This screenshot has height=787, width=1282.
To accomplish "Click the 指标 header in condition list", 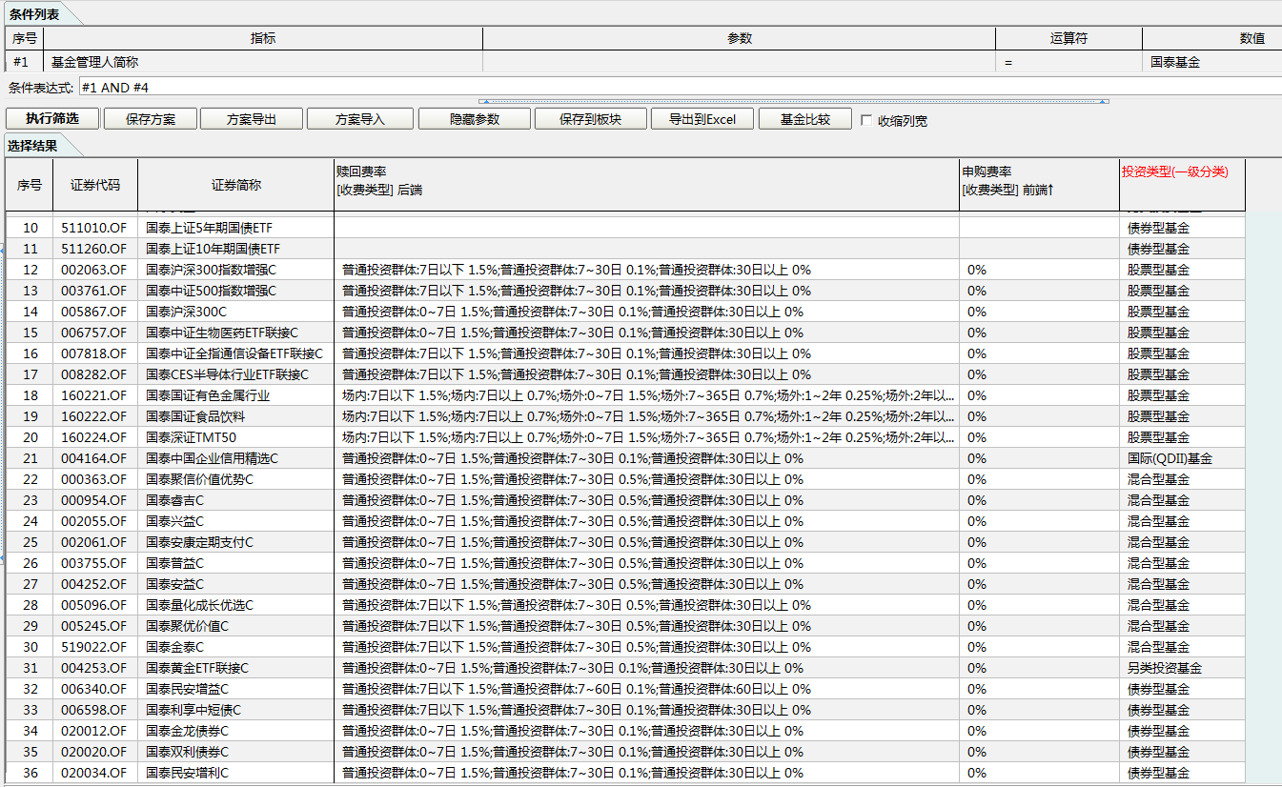I will (x=263, y=38).
